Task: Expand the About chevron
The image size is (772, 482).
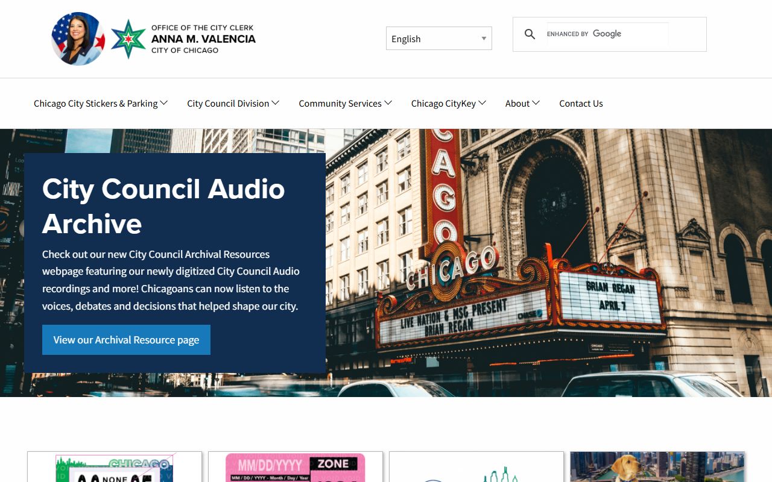Action: tap(536, 103)
